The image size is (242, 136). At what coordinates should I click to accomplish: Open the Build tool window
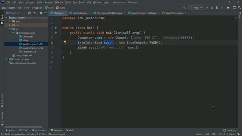(x=70, y=130)
